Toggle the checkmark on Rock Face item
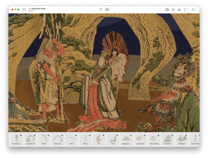208x158 pixels. [x=62, y=135]
